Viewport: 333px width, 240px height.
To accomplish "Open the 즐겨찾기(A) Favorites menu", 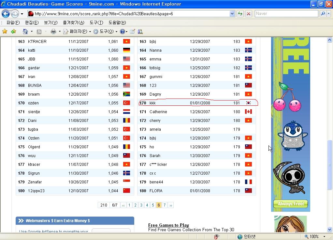I will pyautogui.click(x=73, y=22).
